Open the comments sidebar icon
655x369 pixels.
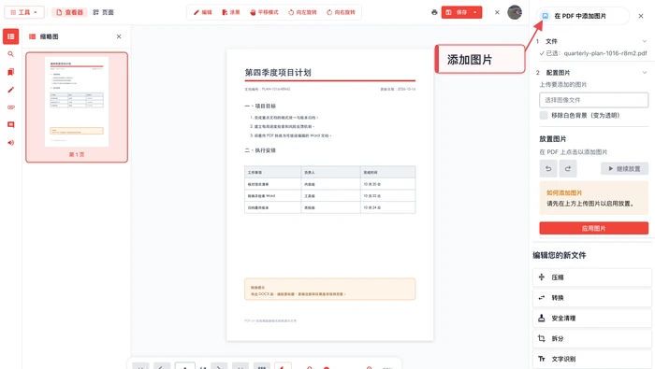click(11, 124)
